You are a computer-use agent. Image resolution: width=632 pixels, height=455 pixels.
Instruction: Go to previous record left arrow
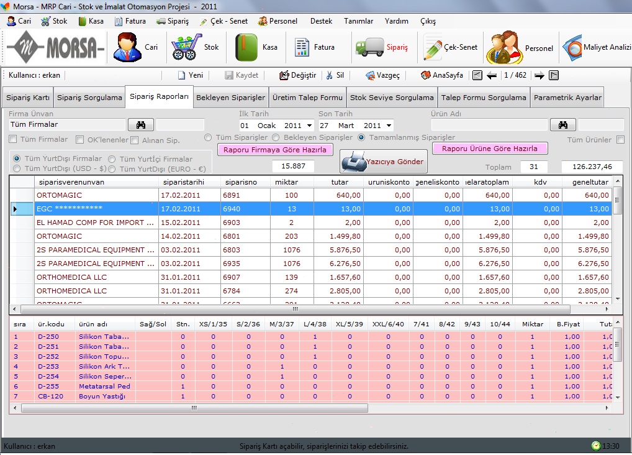tap(492, 75)
